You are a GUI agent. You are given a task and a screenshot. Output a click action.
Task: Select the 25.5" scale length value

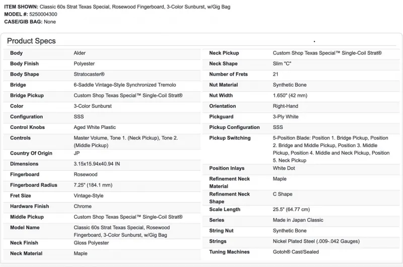point(291,210)
